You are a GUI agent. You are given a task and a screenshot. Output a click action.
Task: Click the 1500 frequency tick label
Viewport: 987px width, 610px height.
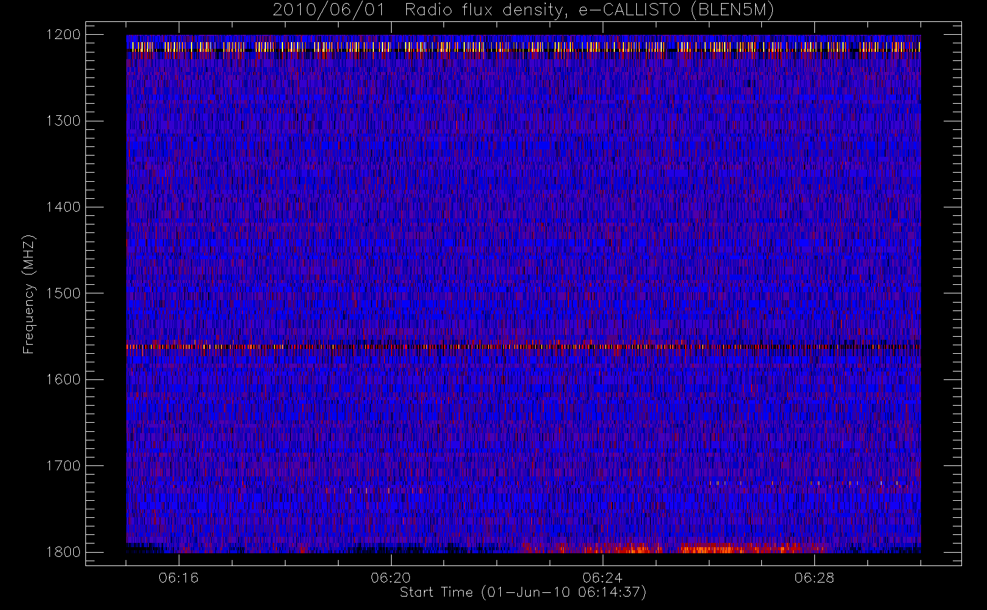[63, 293]
